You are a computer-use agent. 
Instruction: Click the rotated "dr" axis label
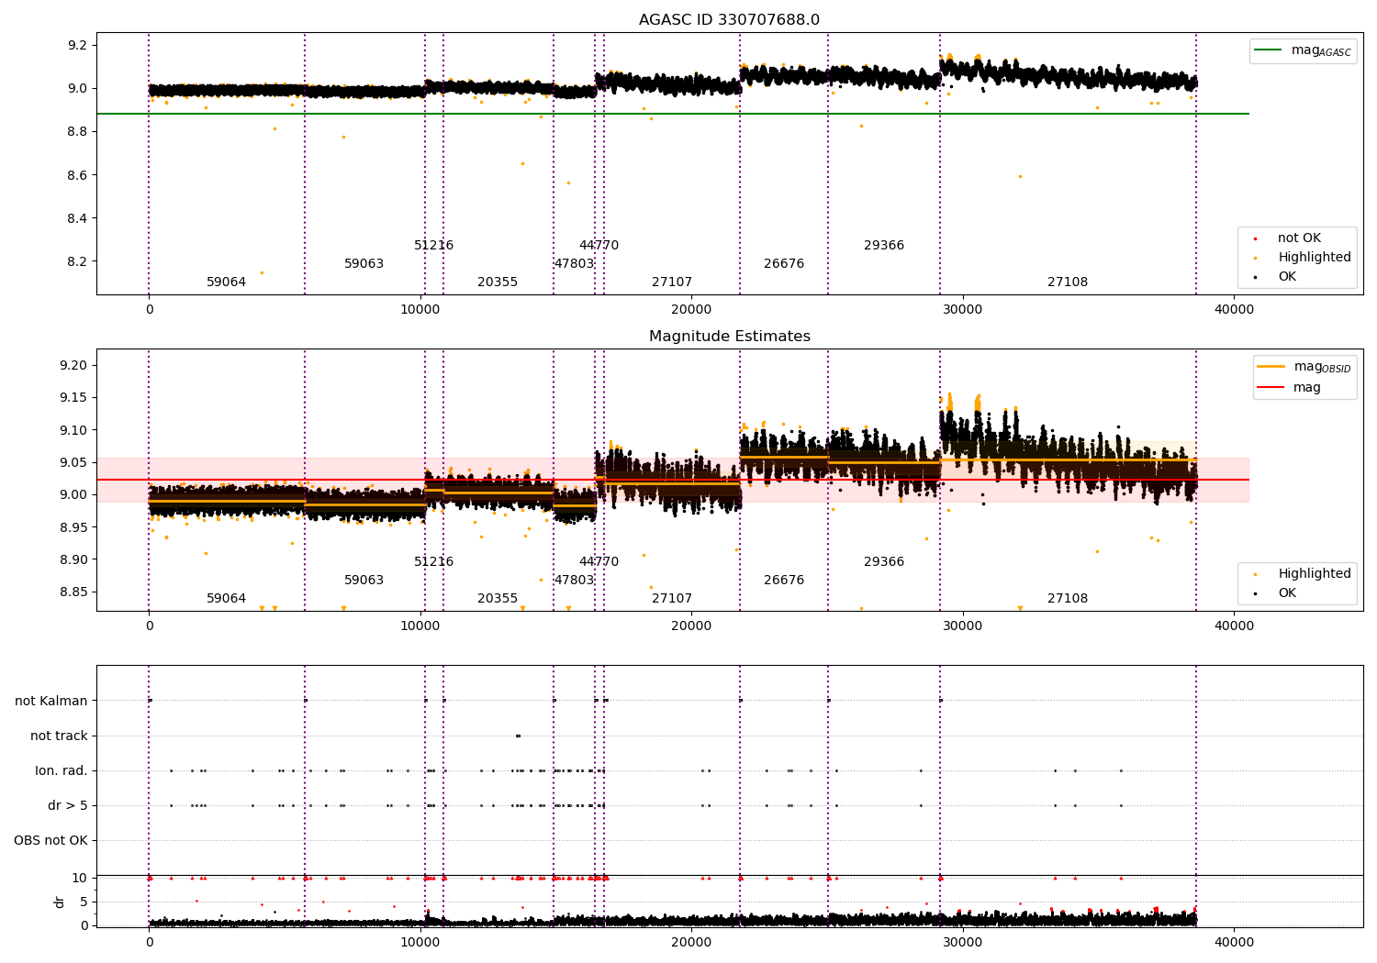coord(60,902)
